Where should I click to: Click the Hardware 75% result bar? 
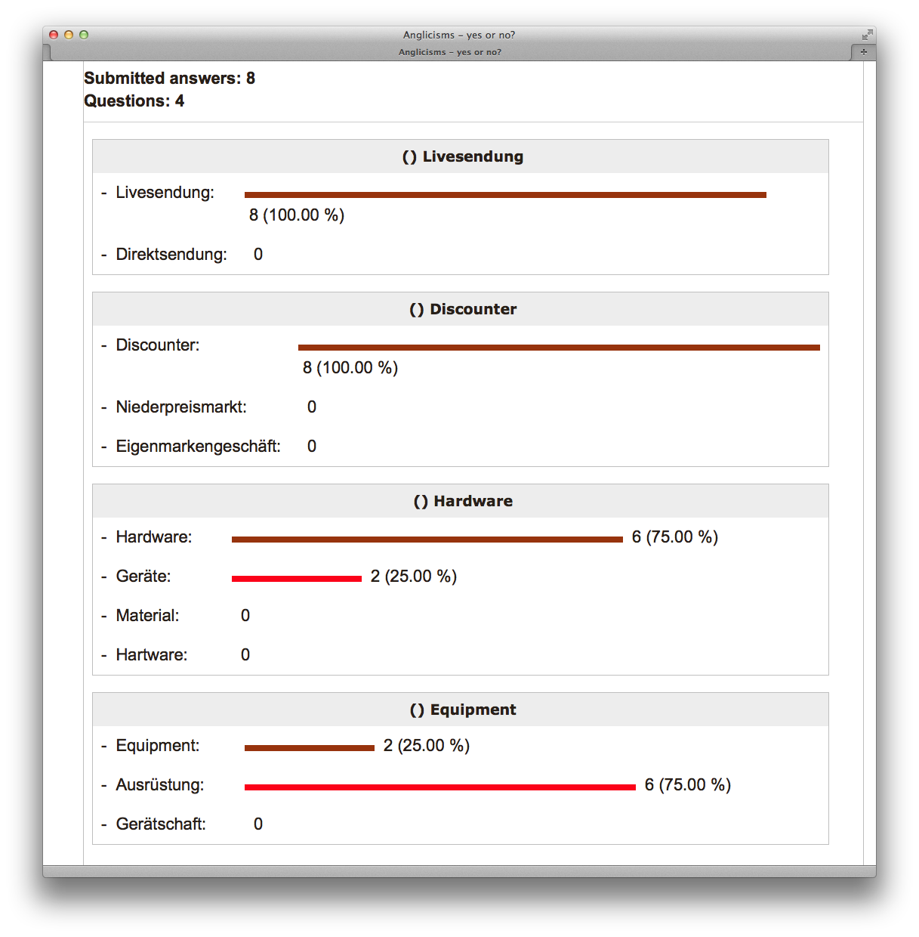[x=427, y=540]
